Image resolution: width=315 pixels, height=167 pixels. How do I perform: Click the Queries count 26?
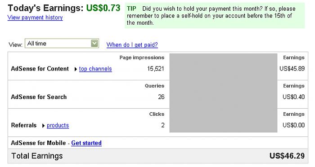point(161,97)
